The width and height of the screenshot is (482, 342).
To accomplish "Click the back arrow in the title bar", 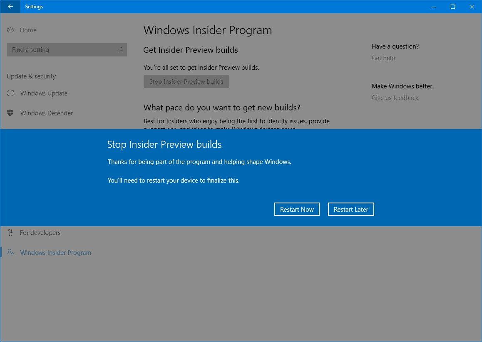I will 10,7.
